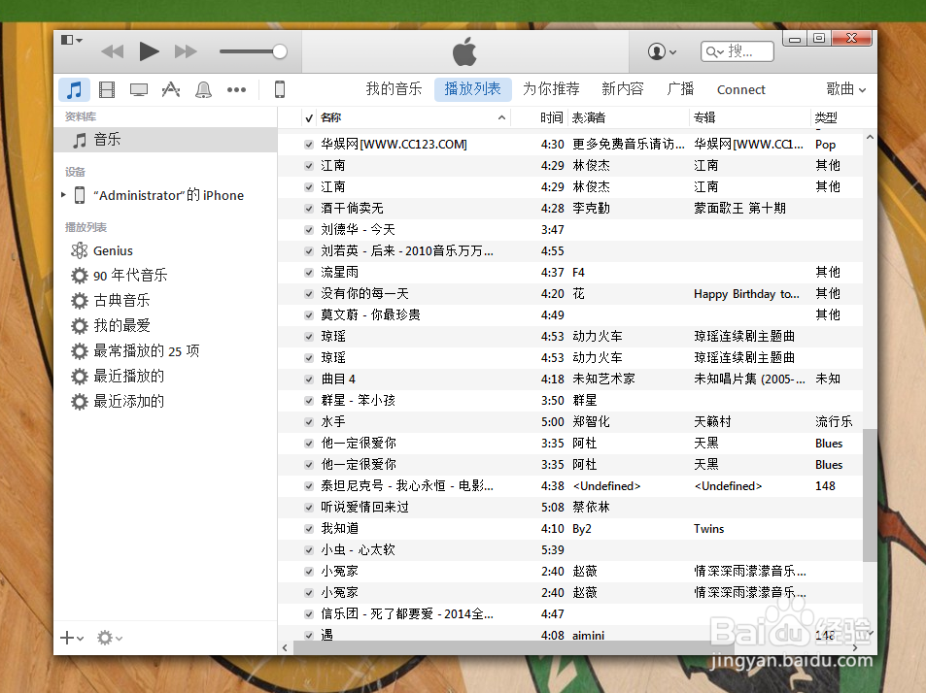Open the Music library icon in toolbar
This screenshot has width=926, height=693.
(x=75, y=89)
